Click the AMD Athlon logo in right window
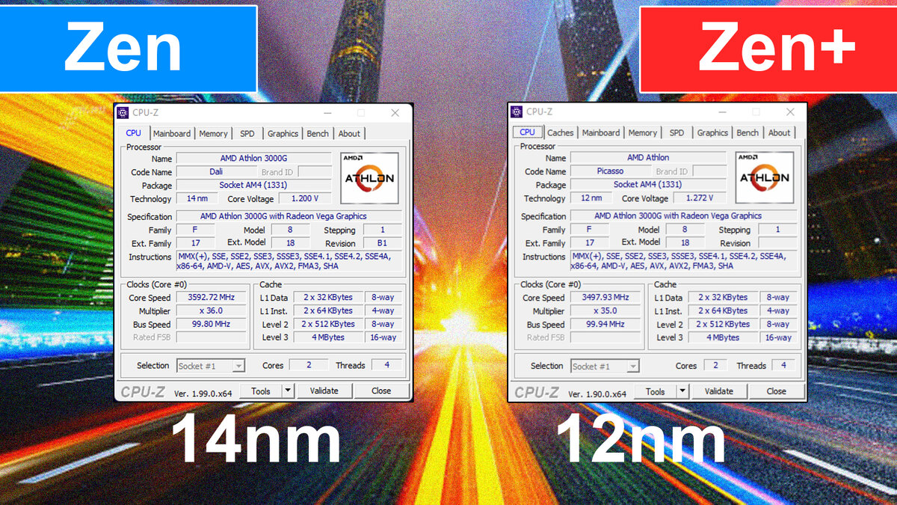The image size is (897, 505). click(764, 177)
